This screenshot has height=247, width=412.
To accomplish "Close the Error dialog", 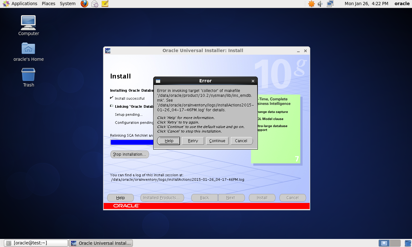I will pyautogui.click(x=253, y=81).
